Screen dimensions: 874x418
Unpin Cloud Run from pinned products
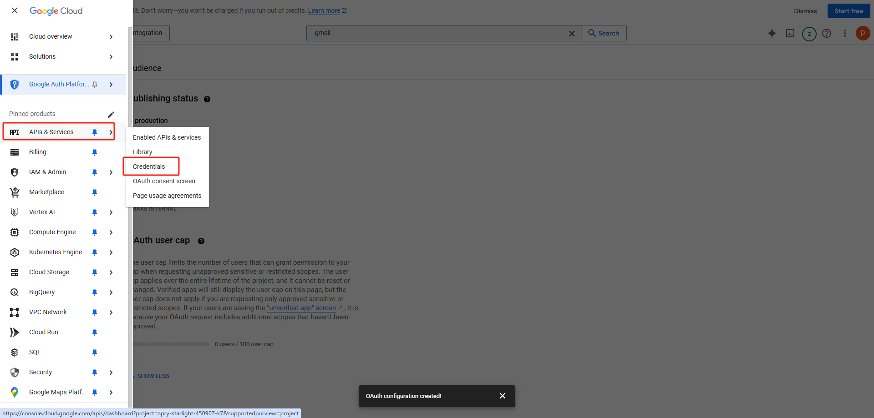(x=95, y=332)
